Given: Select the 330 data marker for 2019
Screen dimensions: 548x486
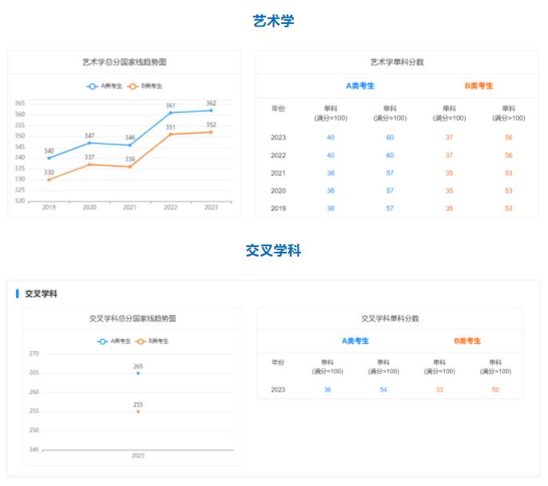Looking at the screenshot, I should pyautogui.click(x=49, y=179).
